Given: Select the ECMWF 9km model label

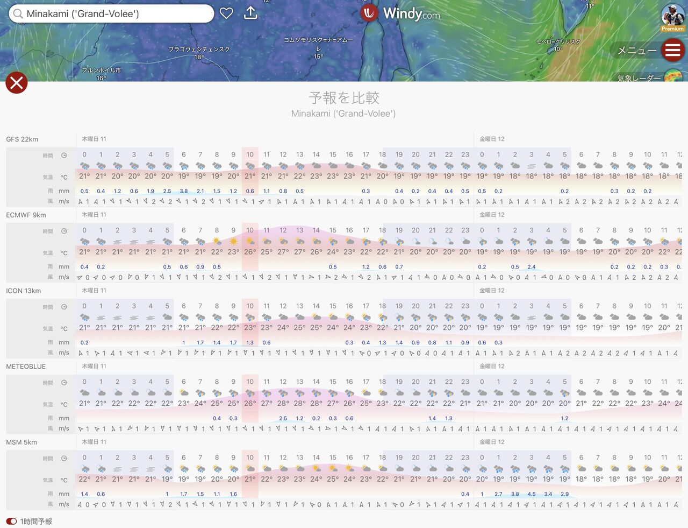Looking at the screenshot, I should (x=26, y=215).
